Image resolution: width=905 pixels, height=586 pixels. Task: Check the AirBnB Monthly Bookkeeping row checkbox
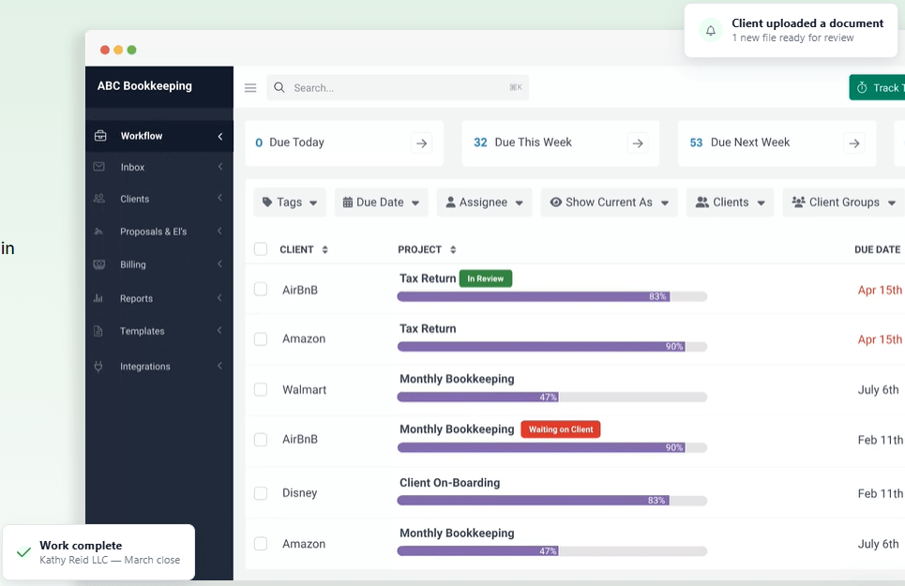(261, 440)
